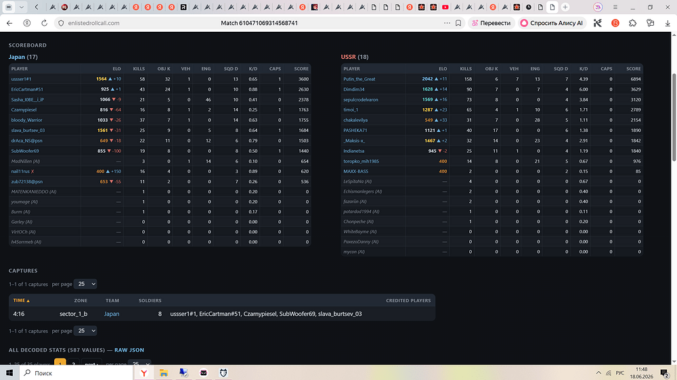Screen dimensions: 677x380
Task: Open new browser tab with plus icon
Action: click(x=565, y=7)
